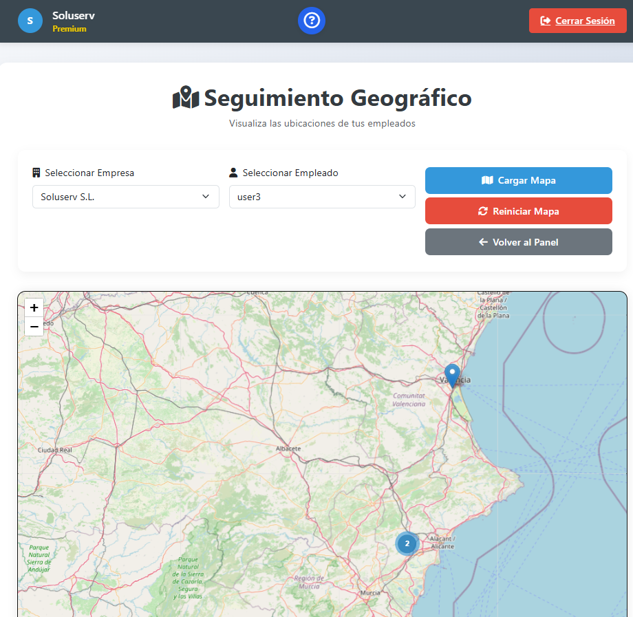The width and height of the screenshot is (633, 617).
Task: Expand the user3 employee dropdown
Action: (322, 197)
